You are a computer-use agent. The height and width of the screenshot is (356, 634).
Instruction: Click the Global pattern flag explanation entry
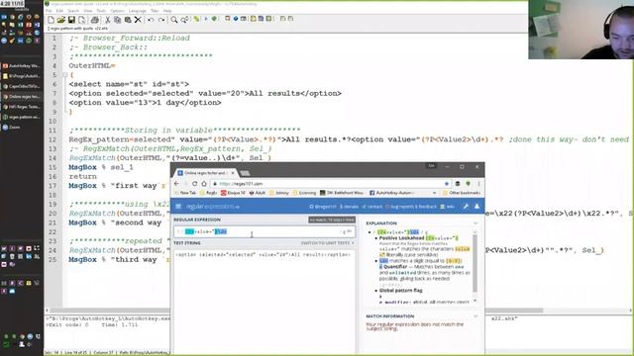pos(400,291)
